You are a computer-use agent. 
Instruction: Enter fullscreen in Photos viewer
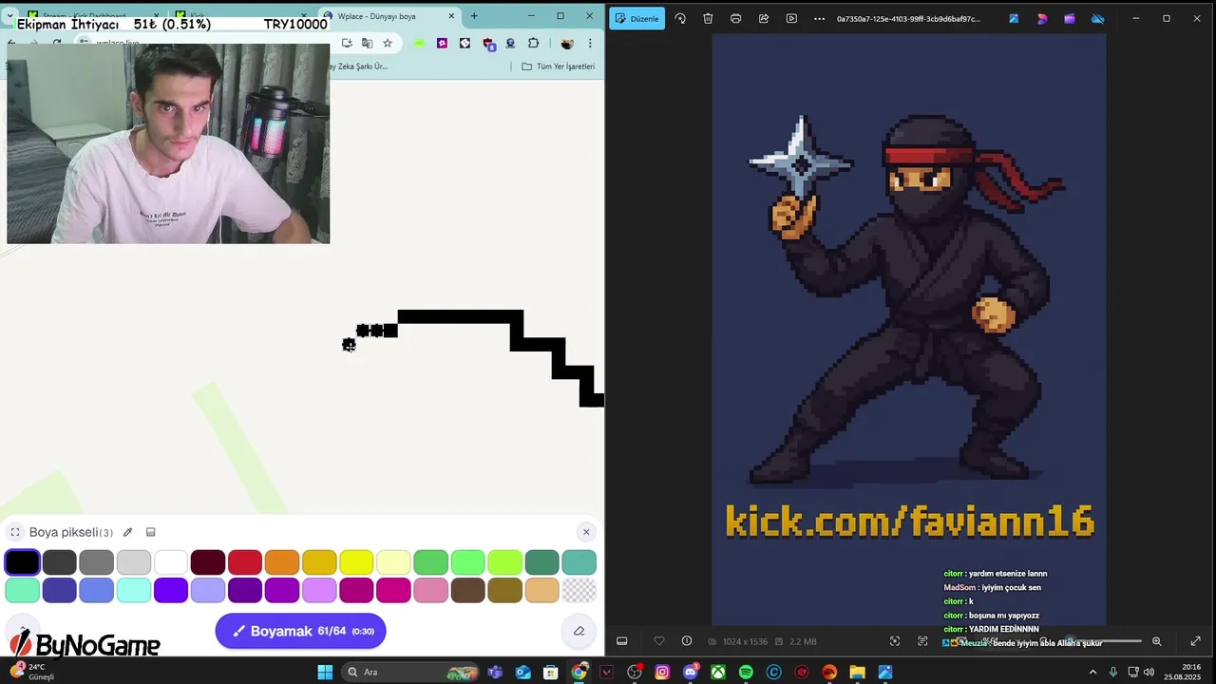pos(1196,641)
